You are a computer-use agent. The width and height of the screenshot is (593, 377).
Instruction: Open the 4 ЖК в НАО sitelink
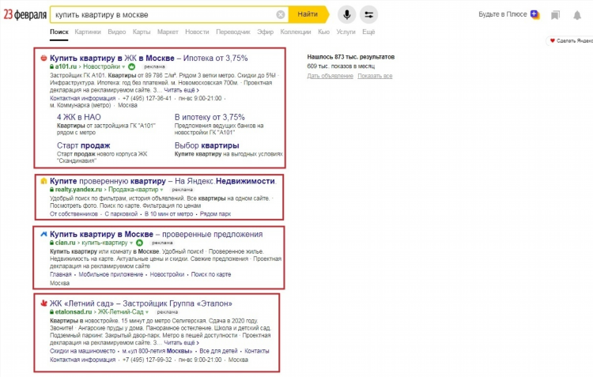pyautogui.click(x=78, y=117)
